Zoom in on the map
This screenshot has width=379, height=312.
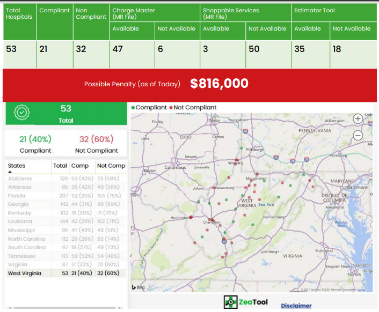point(358,119)
